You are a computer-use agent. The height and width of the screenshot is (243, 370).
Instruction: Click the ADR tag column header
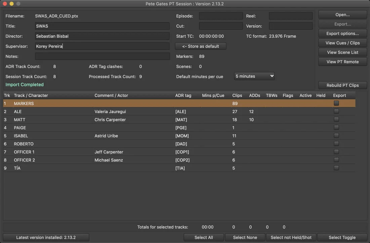183,96
